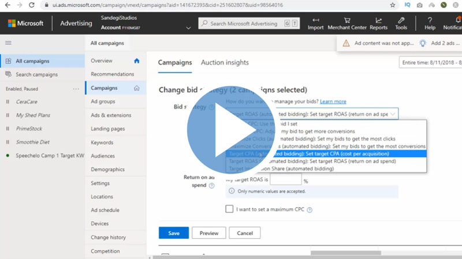
Task: Click the Bid strategy help icon
Action: pyautogui.click(x=211, y=107)
